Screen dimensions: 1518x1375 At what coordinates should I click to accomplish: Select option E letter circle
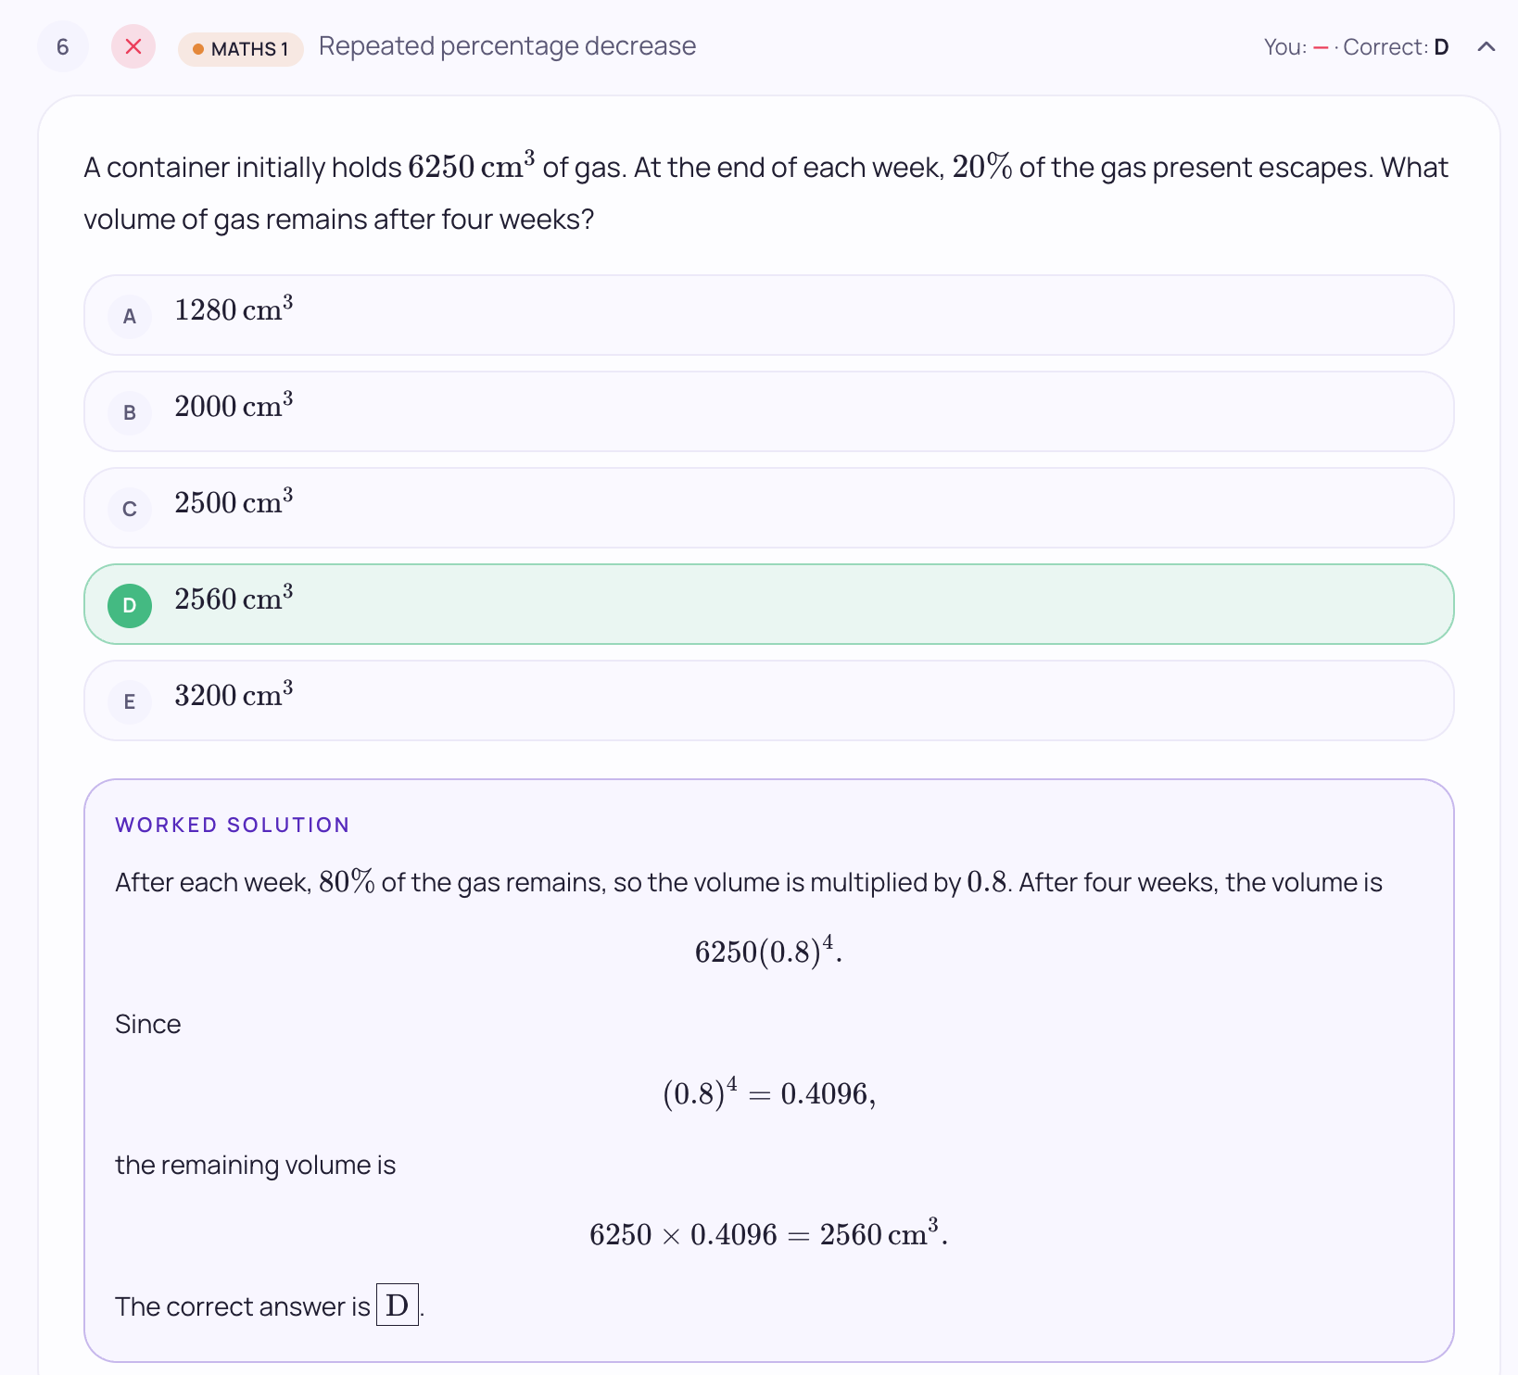pos(130,701)
